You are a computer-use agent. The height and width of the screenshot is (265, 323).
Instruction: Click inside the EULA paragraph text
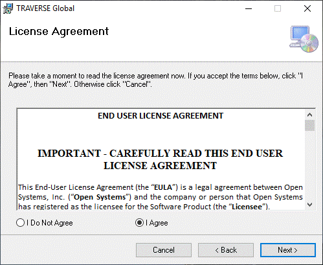(x=161, y=197)
